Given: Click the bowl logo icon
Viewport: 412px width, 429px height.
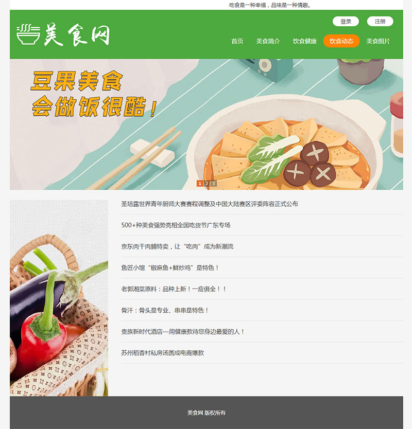Looking at the screenshot, I should click(x=28, y=34).
